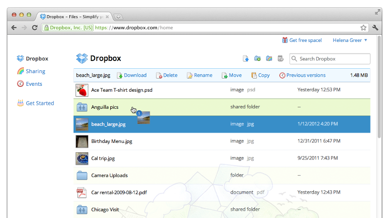Rename the selected file
This screenshot has width=390, height=218.
coord(199,75)
